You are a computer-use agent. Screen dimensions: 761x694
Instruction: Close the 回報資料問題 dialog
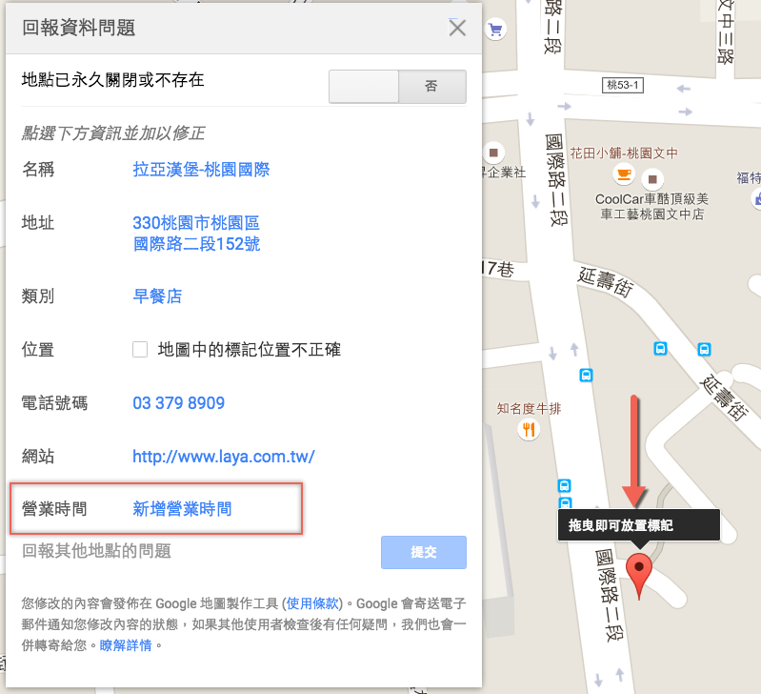(457, 28)
